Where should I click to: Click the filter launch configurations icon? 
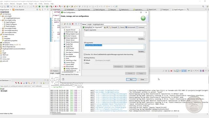click(x=79, y=24)
